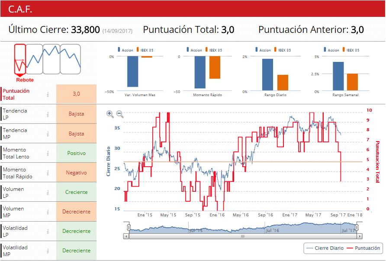This screenshot has height=261, width=386.
Task: Zoom in on the price chart
Action: pos(110,114)
